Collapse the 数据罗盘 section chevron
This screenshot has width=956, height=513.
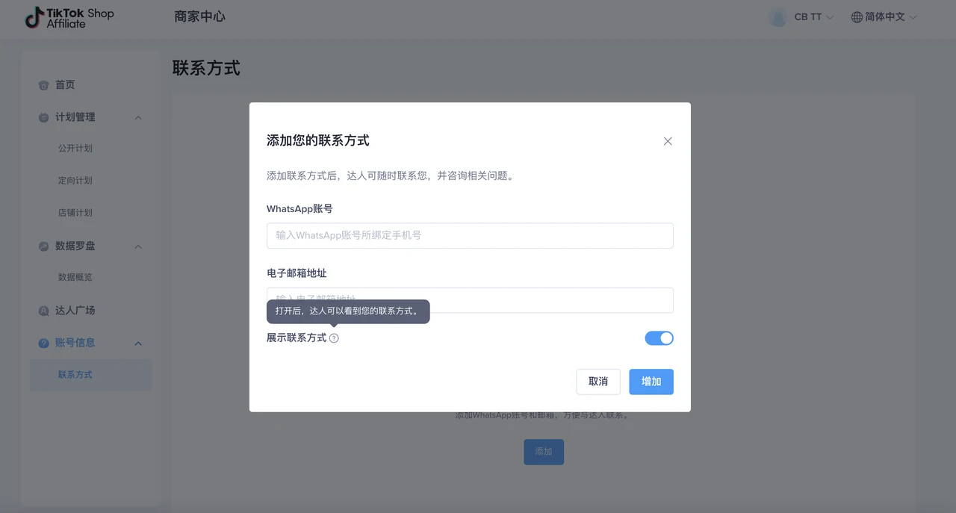138,246
